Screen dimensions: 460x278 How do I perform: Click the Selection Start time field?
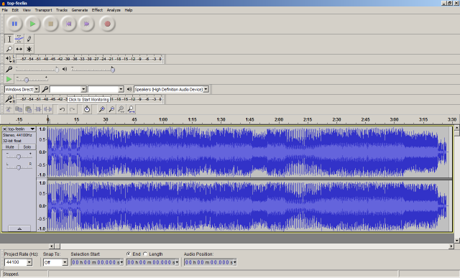[97, 262]
